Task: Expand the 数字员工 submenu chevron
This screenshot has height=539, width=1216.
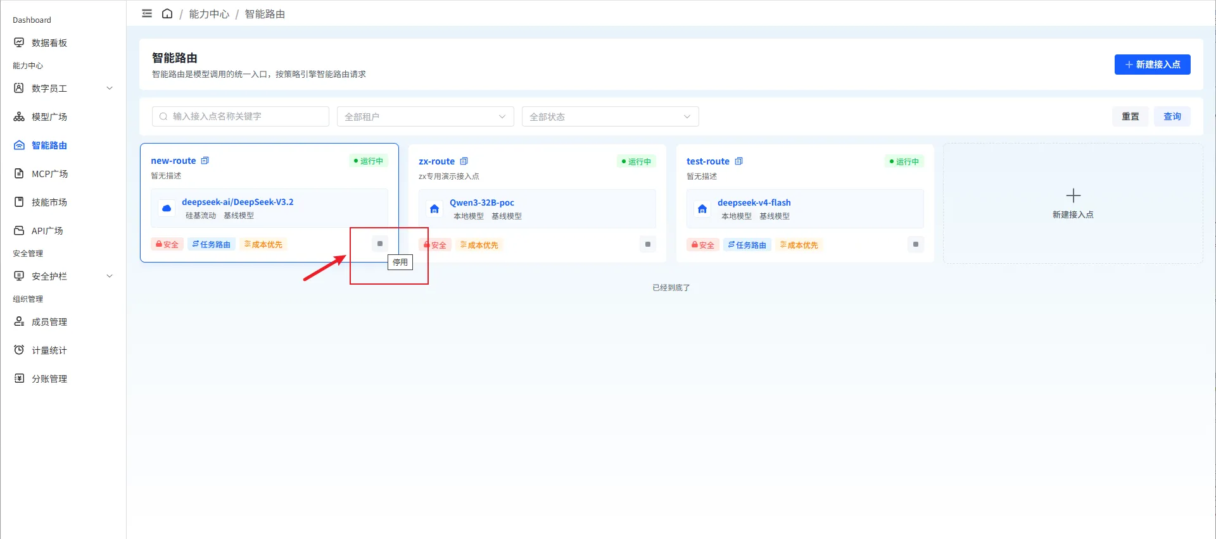Action: [110, 88]
